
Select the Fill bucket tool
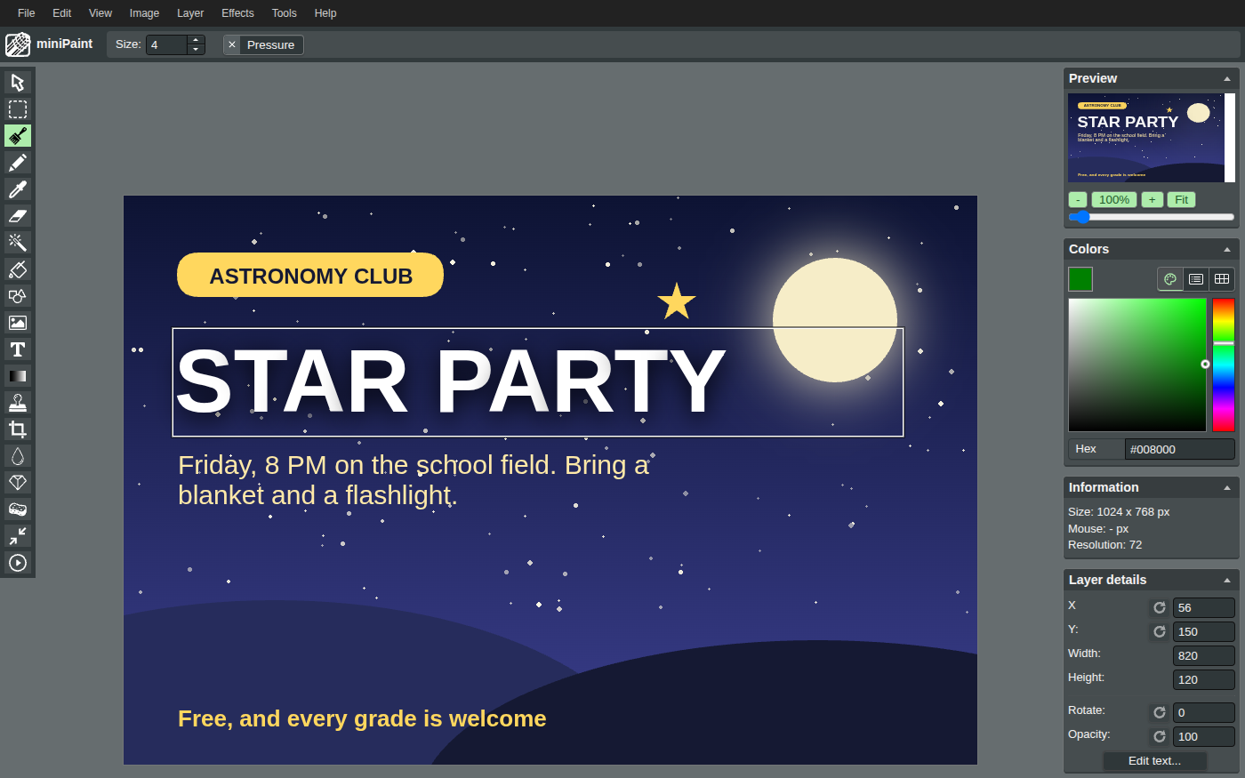(18, 269)
